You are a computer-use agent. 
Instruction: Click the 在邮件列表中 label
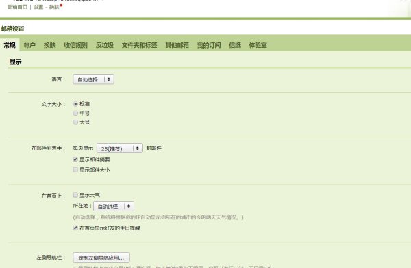tap(48, 148)
